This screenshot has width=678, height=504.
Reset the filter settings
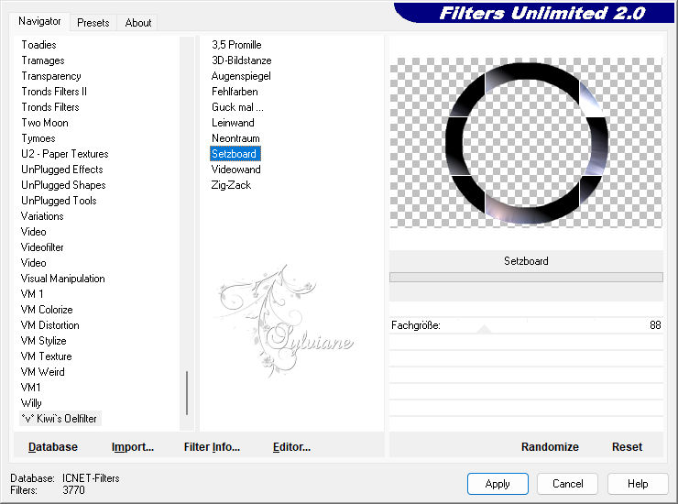click(627, 447)
